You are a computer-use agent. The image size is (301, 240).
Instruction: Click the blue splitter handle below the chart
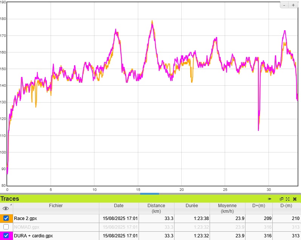point(149,194)
